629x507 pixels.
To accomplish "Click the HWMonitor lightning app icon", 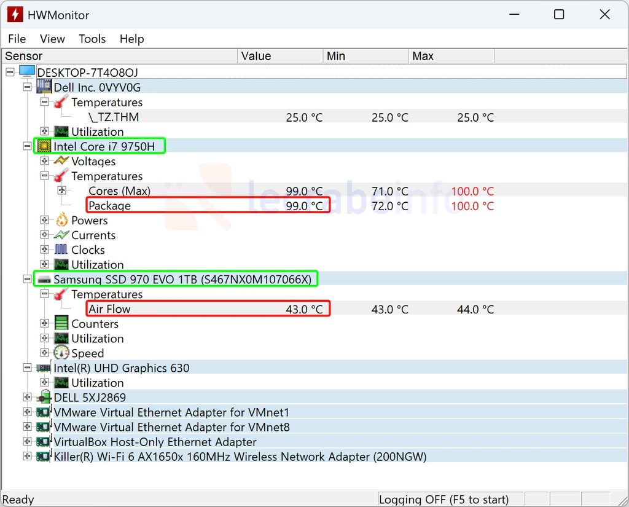I will click(x=15, y=15).
